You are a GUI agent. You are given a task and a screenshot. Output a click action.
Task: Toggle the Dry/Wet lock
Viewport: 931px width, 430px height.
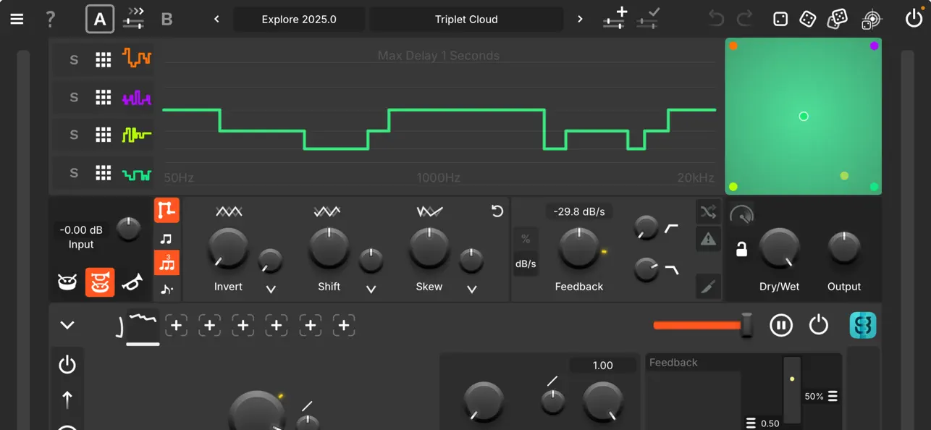741,250
